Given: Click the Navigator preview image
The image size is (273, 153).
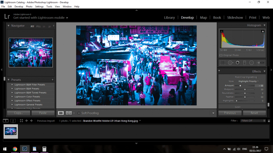Looking at the screenshot, I should pyautogui.click(x=31, y=52).
